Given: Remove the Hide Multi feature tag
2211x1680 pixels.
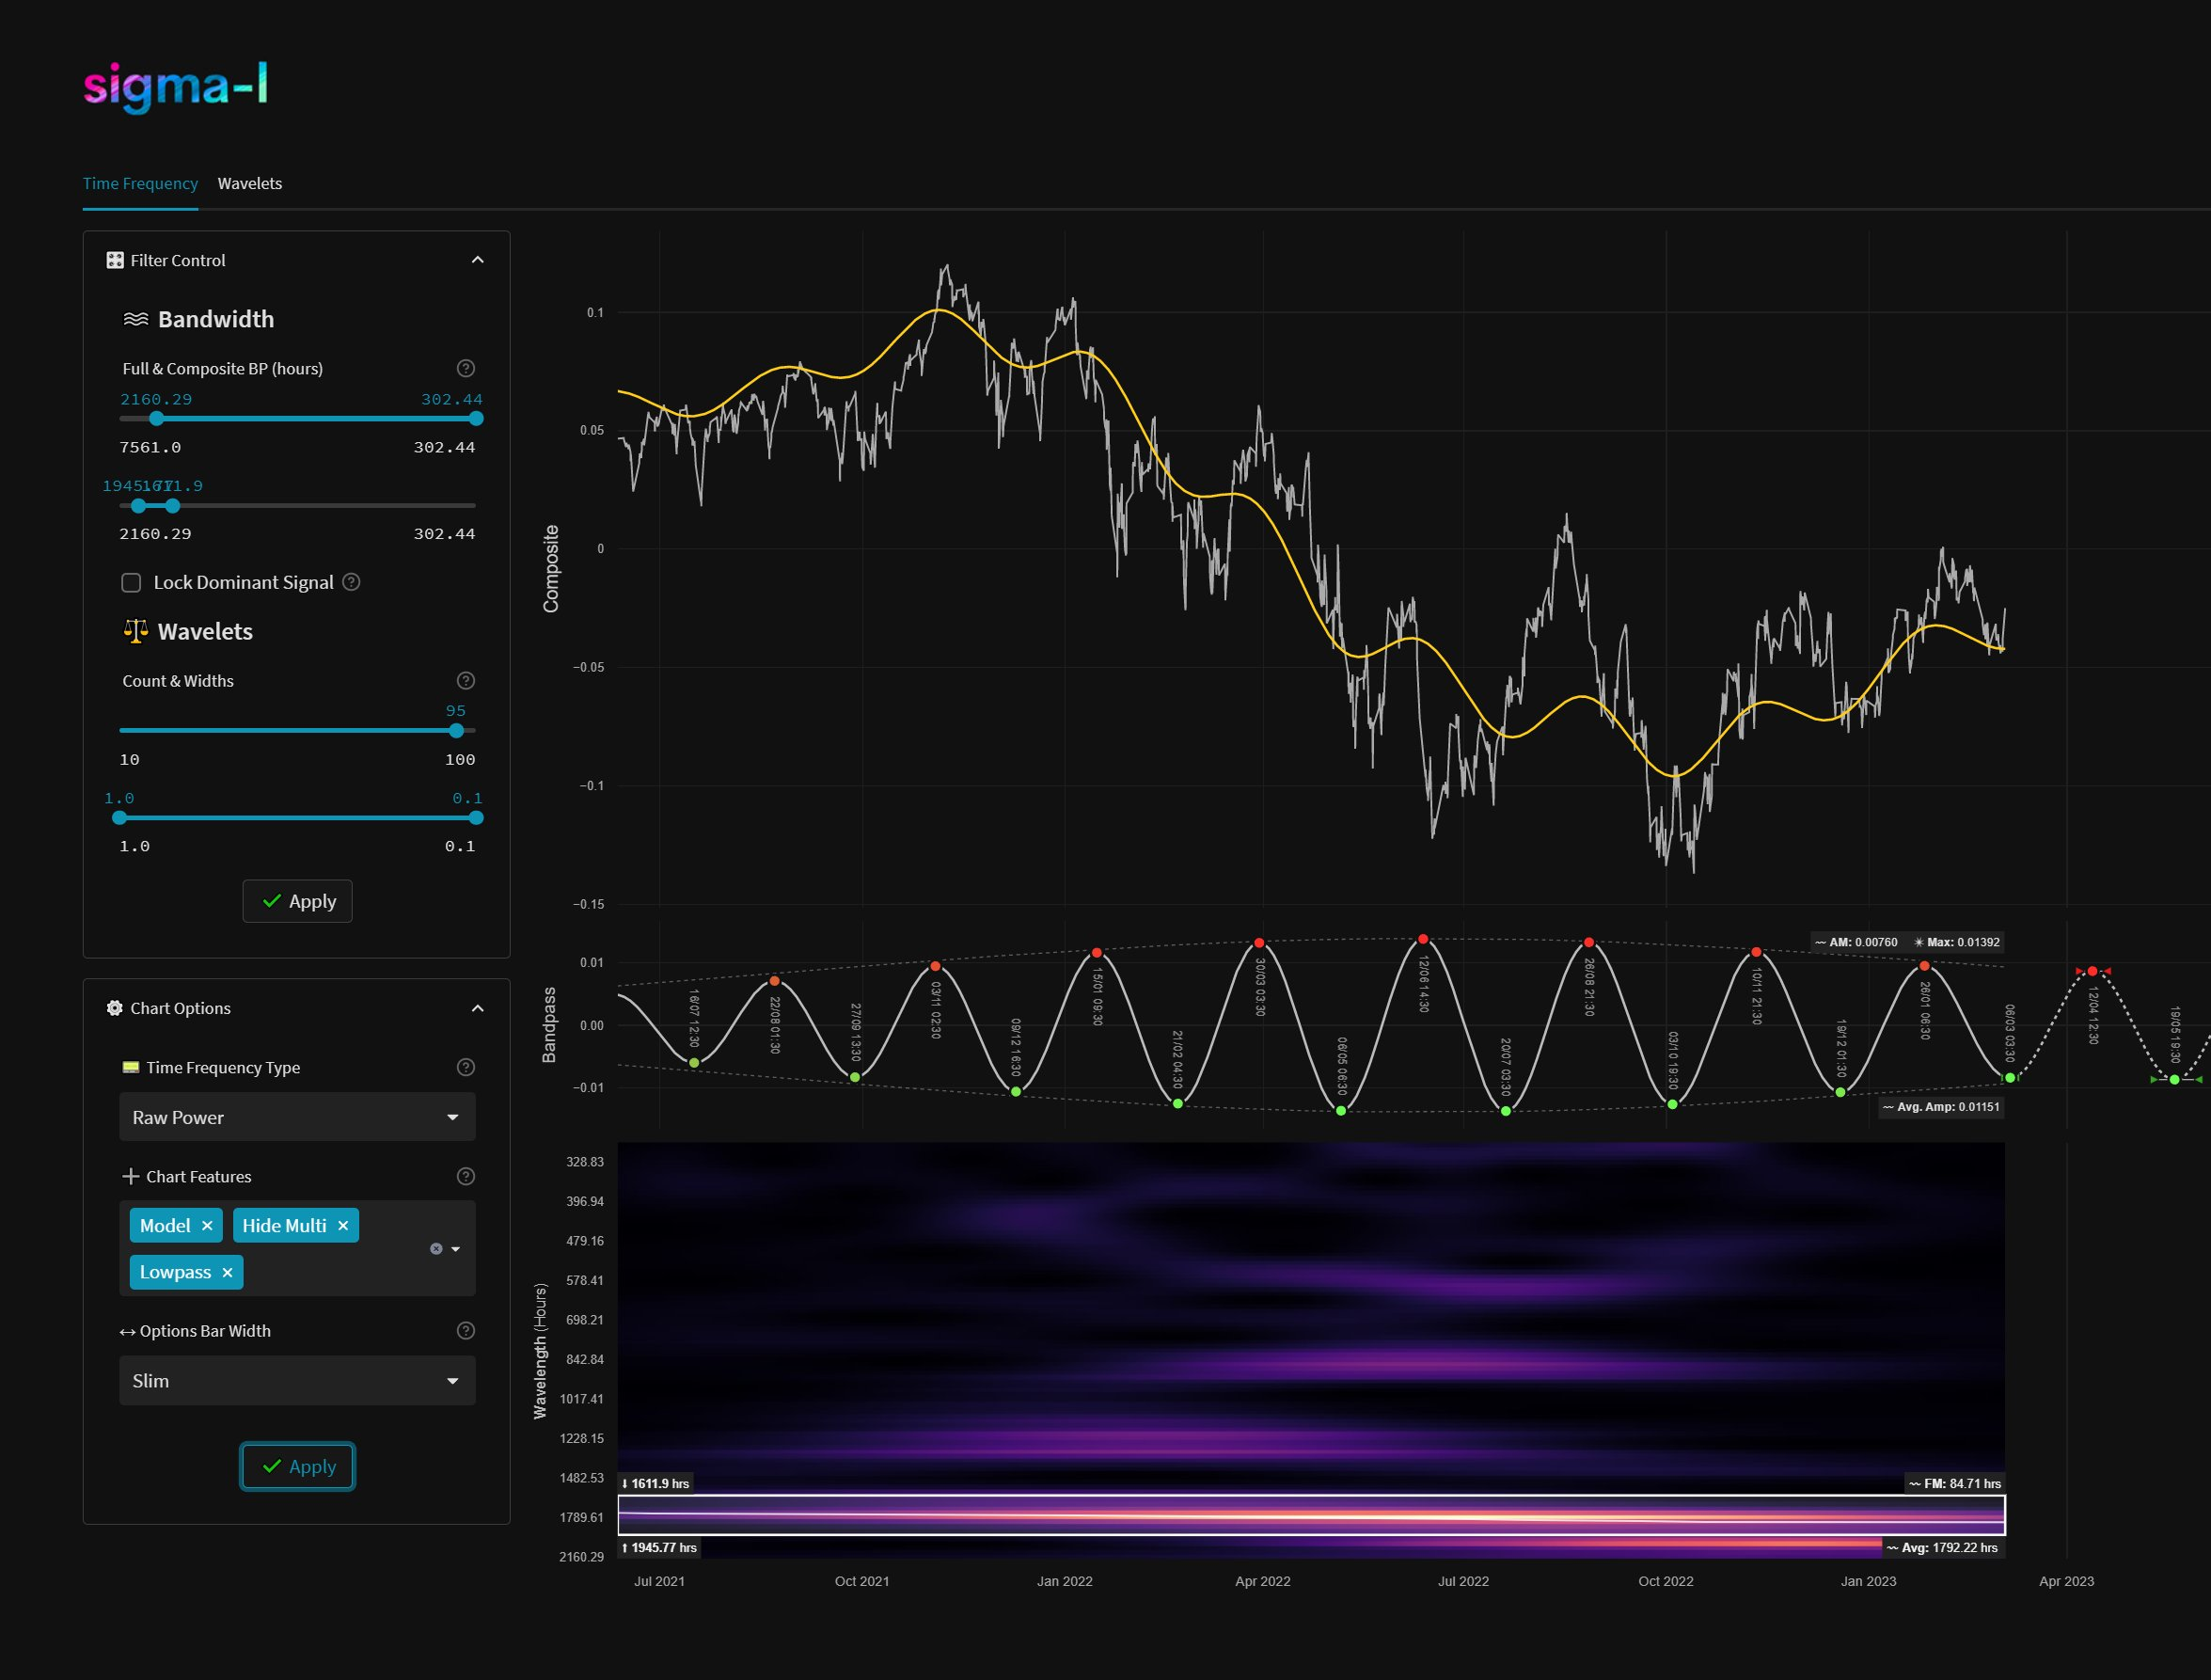Looking at the screenshot, I should coord(343,1226).
